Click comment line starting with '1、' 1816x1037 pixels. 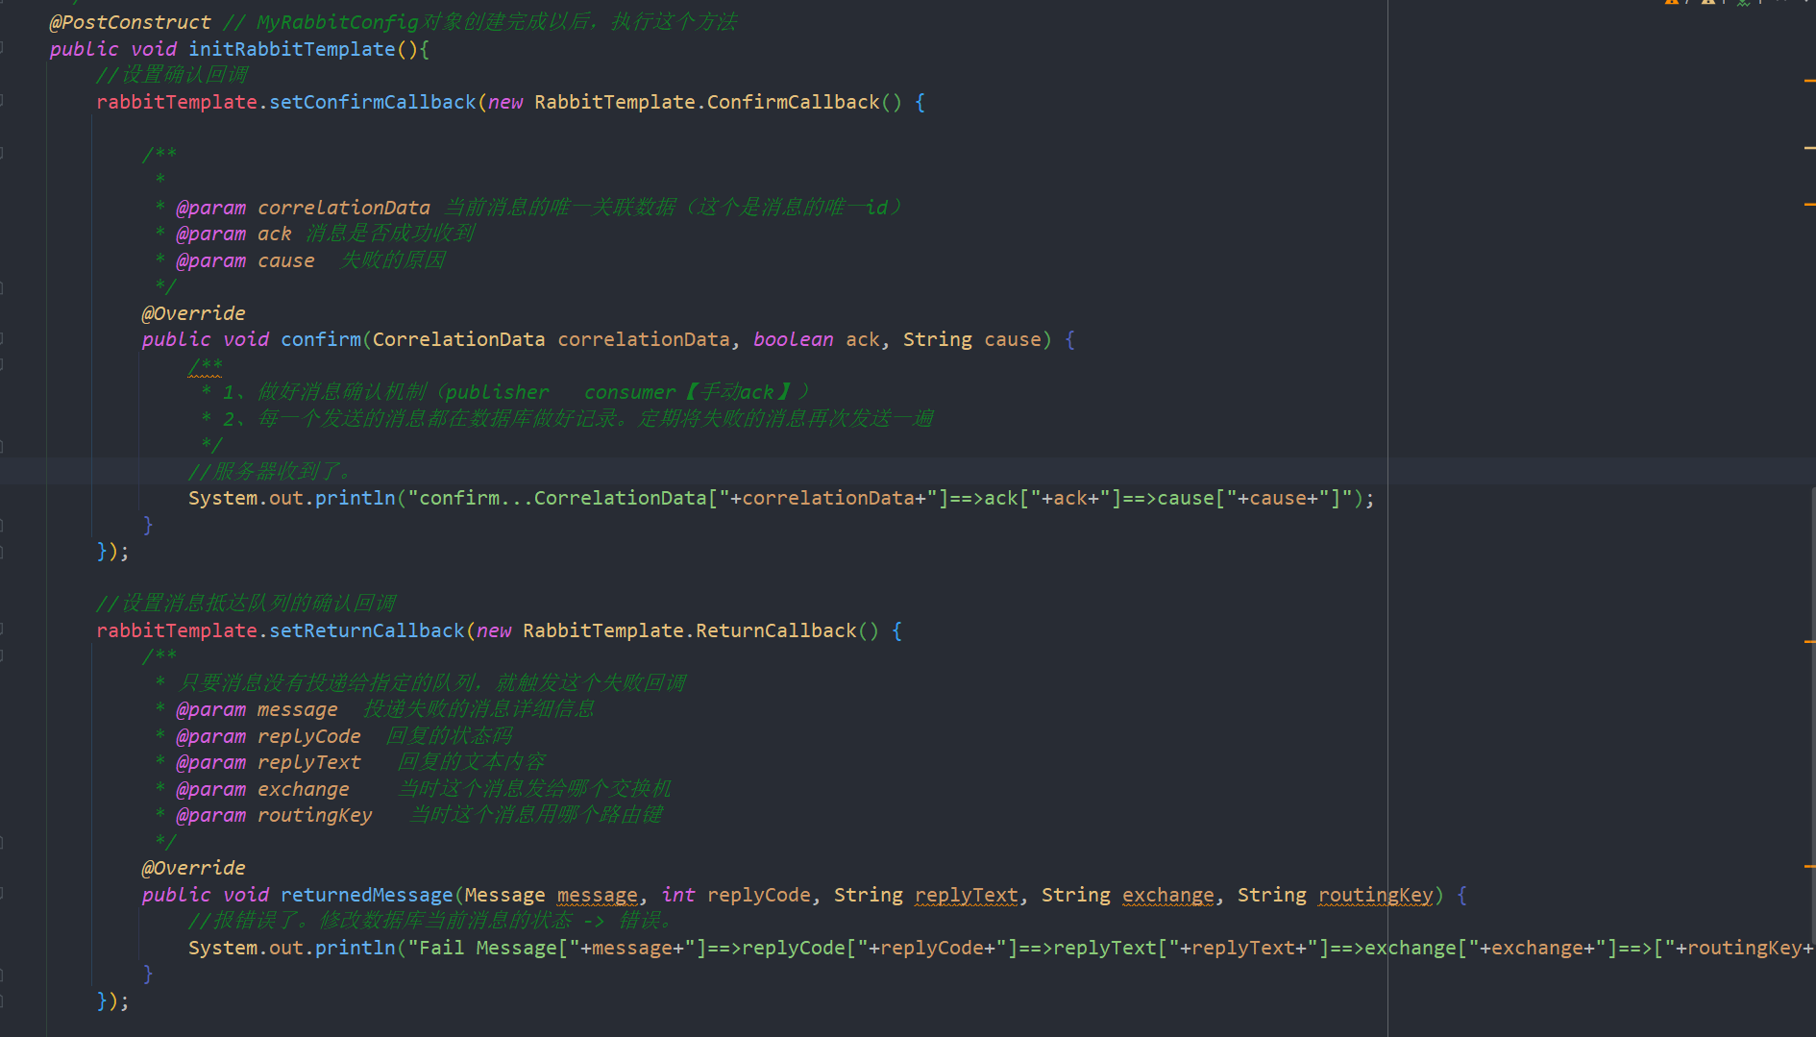504,392
